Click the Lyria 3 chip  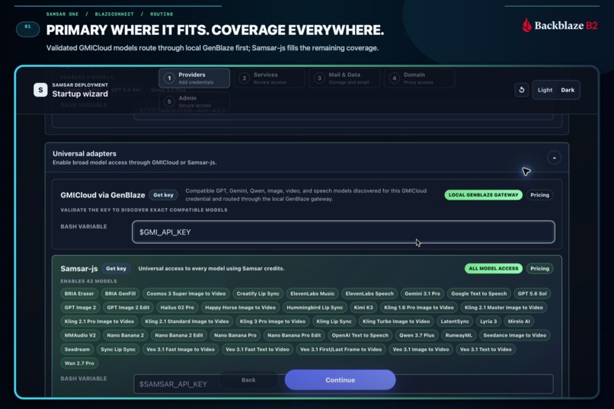click(x=488, y=321)
